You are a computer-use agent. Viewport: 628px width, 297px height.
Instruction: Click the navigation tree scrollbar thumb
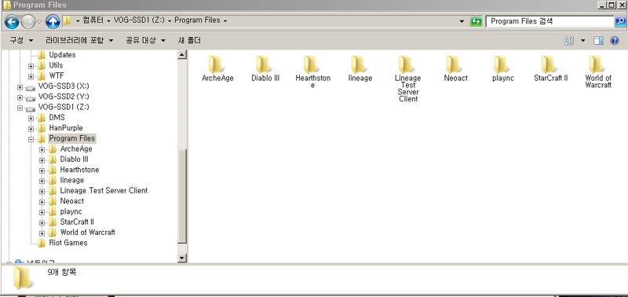182,196
